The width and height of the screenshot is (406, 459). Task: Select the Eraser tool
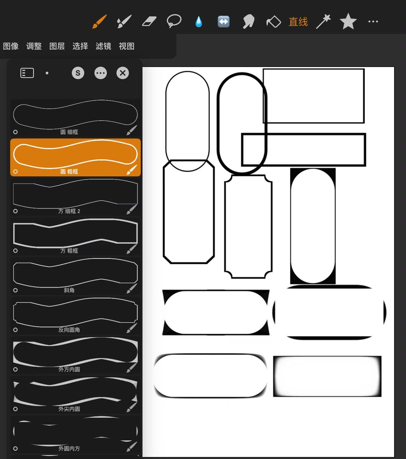coord(149,21)
